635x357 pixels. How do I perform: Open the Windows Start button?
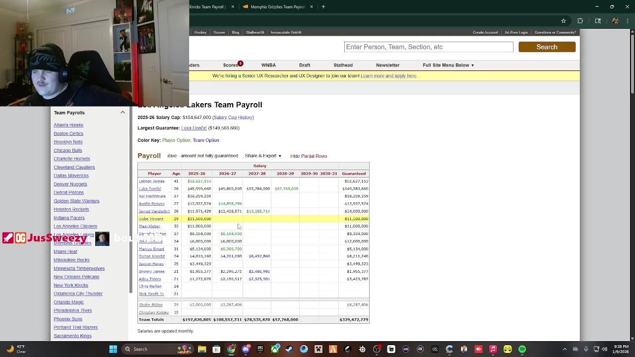pos(113,349)
